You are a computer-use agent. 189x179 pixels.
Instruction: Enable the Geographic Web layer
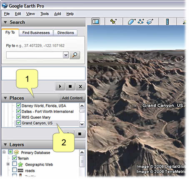[x=15, y=164]
